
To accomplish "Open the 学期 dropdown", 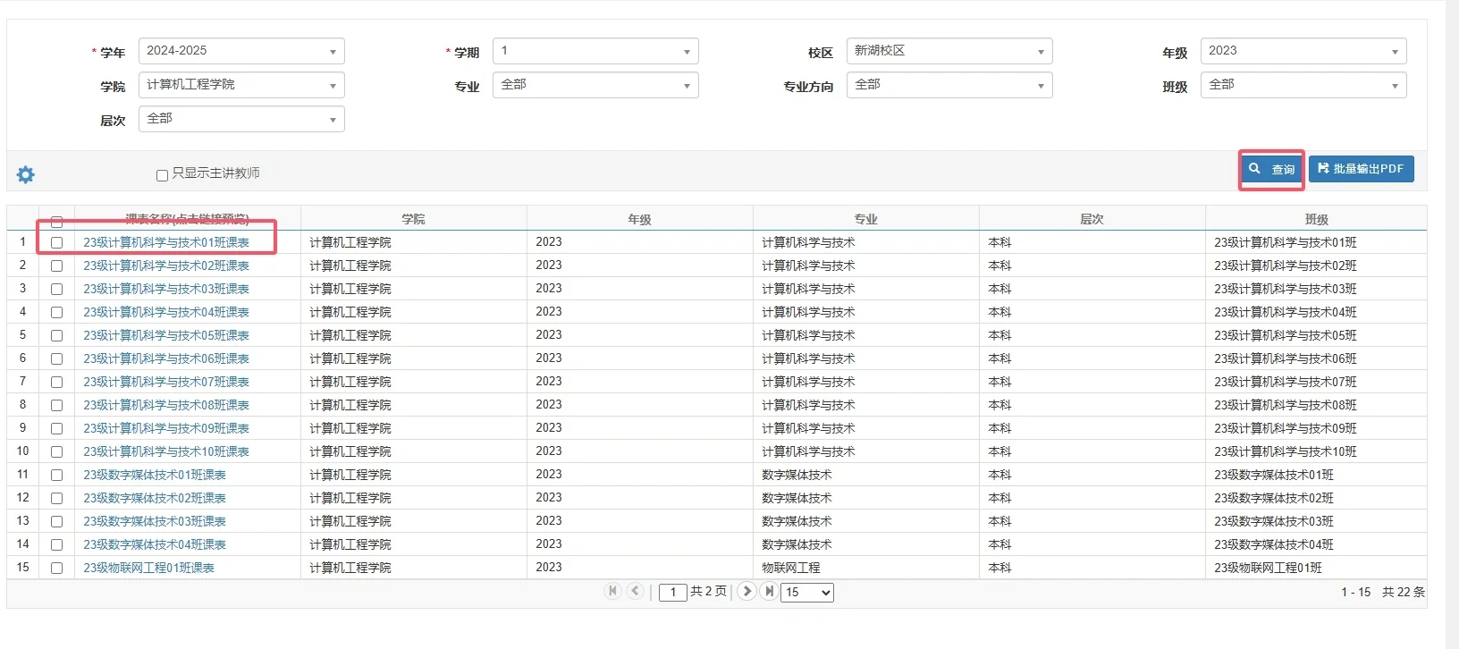I will [x=595, y=51].
